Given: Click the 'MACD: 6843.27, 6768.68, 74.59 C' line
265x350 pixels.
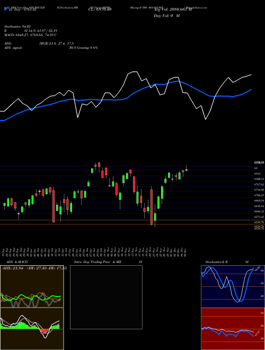Looking at the screenshot, I should tap(30, 35).
